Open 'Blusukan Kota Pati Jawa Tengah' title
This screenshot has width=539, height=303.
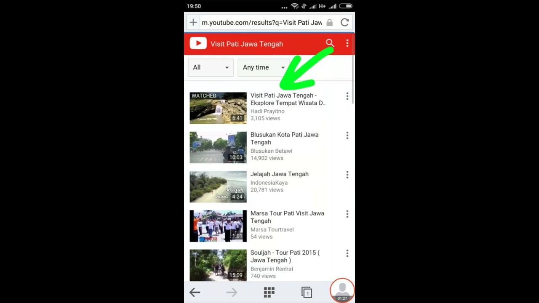point(284,138)
